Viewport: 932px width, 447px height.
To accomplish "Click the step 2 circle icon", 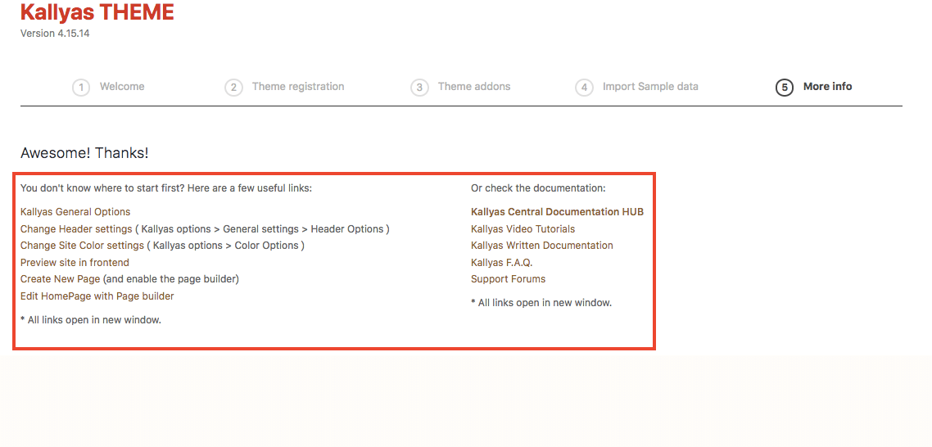I will pos(233,88).
